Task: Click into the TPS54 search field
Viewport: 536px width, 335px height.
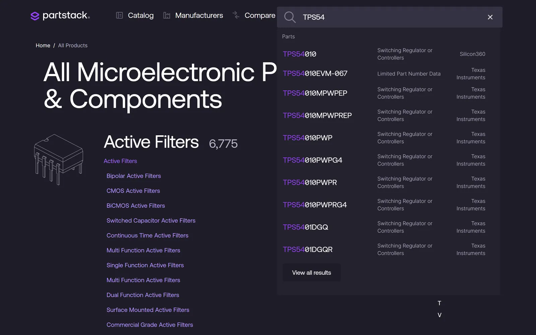Action: tap(392, 17)
